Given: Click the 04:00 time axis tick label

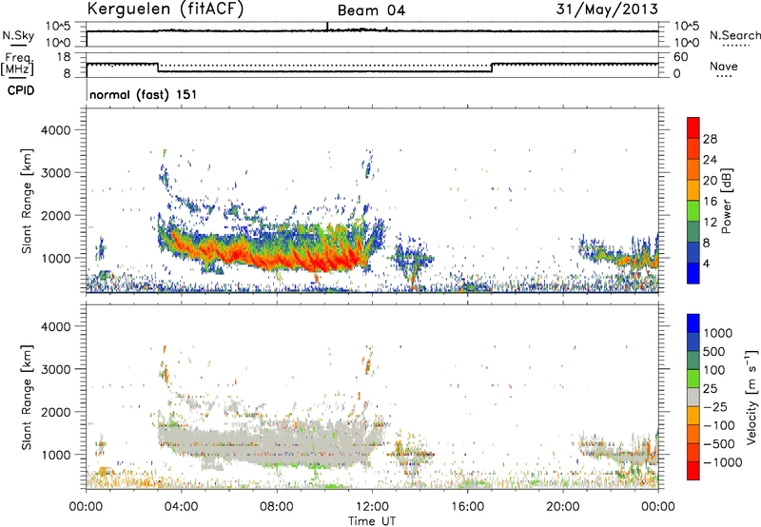Looking at the screenshot, I should pos(181,507).
